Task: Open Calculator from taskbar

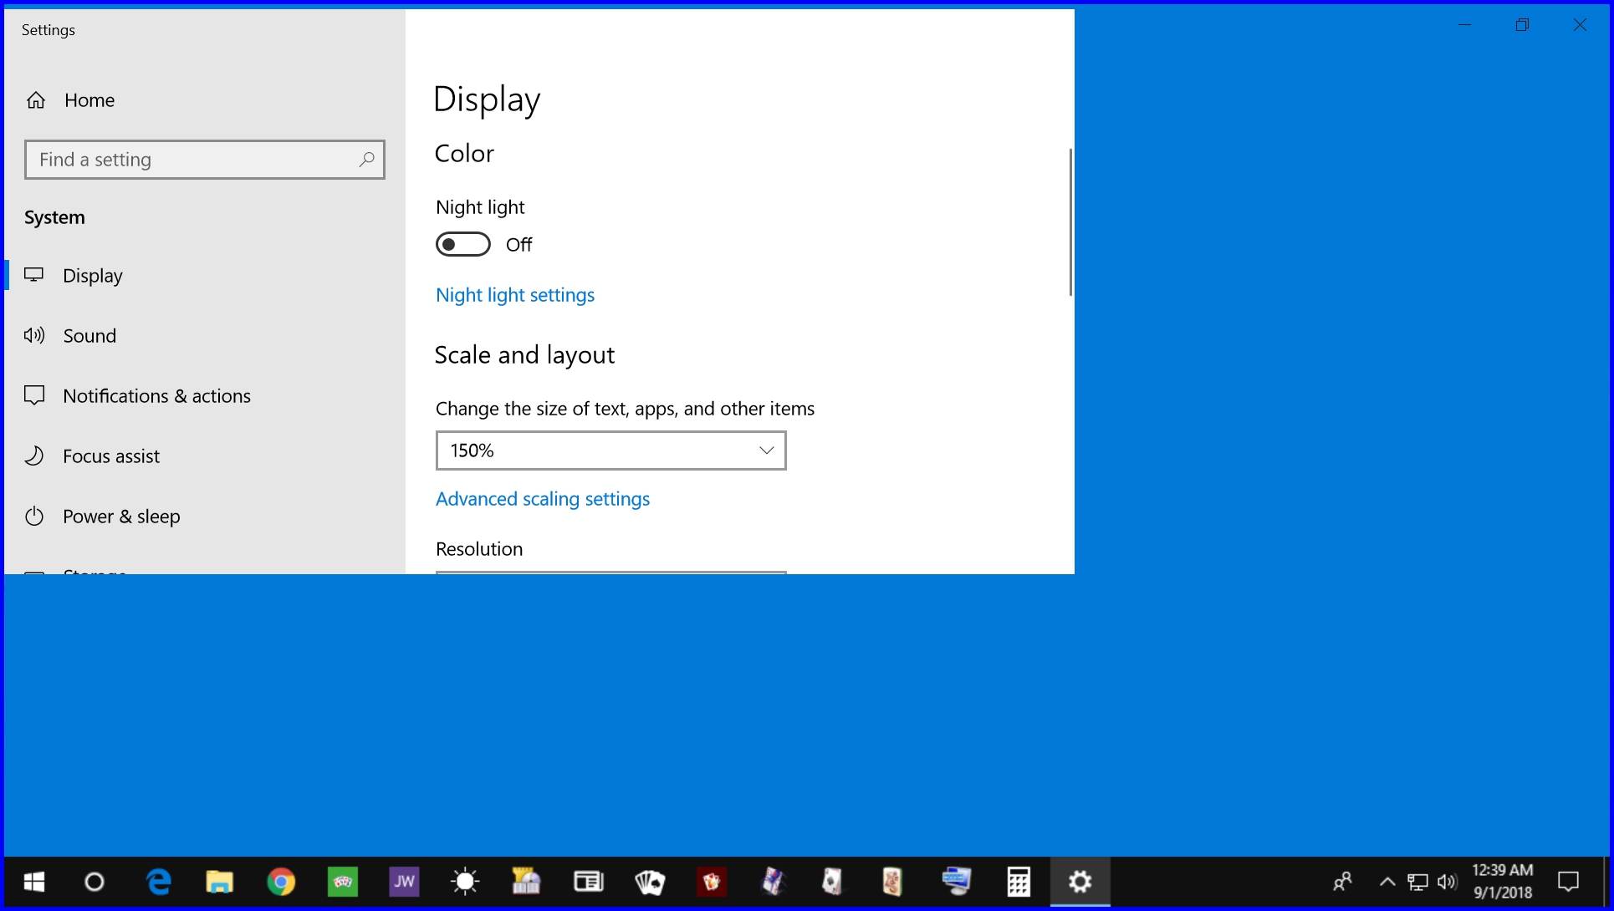Action: point(1018,883)
